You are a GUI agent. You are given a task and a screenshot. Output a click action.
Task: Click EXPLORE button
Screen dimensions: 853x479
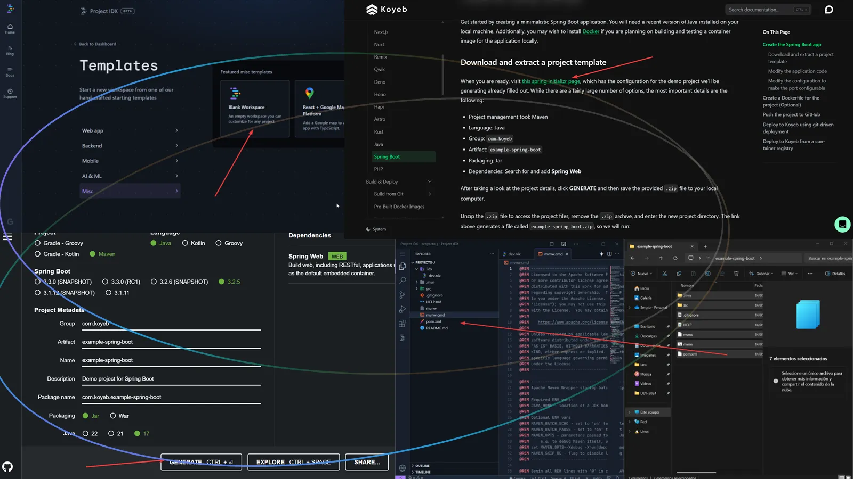[x=294, y=462]
